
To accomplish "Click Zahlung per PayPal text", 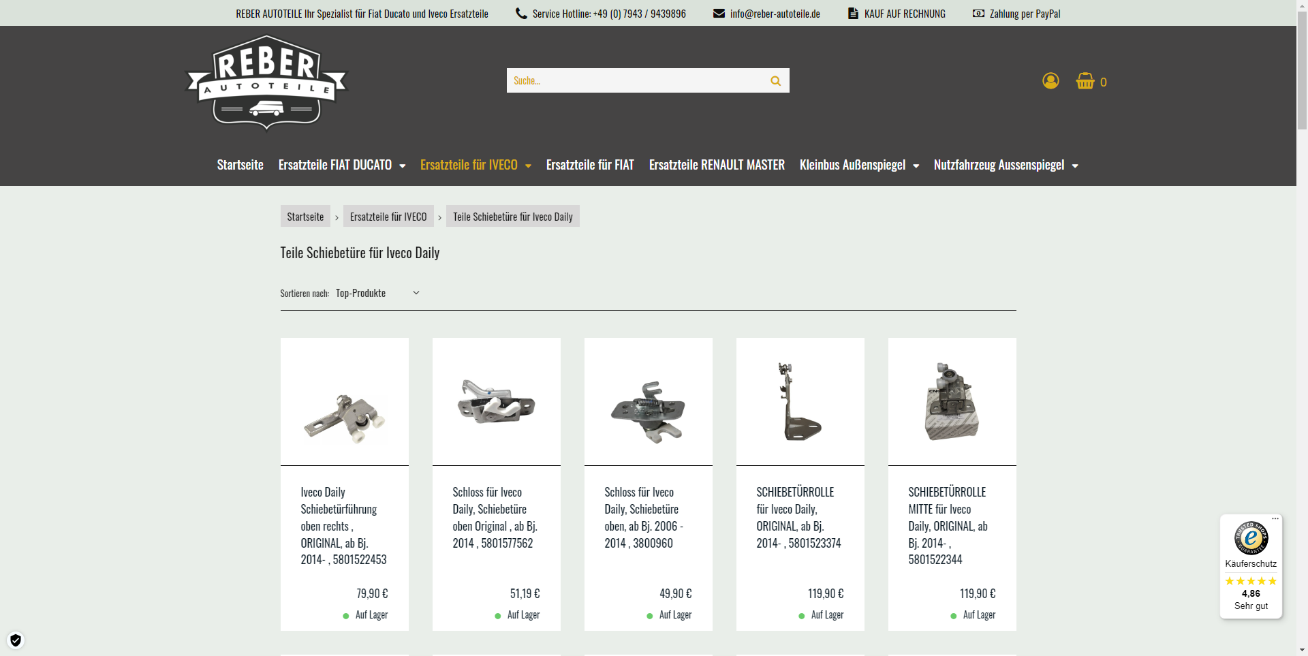I will [1025, 14].
